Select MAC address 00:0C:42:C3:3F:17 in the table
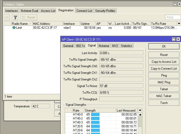This screenshot has width=181, height=134. click(45, 28)
